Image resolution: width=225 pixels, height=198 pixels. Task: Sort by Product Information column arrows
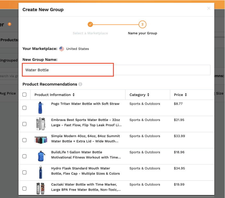pyautogui.click(x=74, y=95)
